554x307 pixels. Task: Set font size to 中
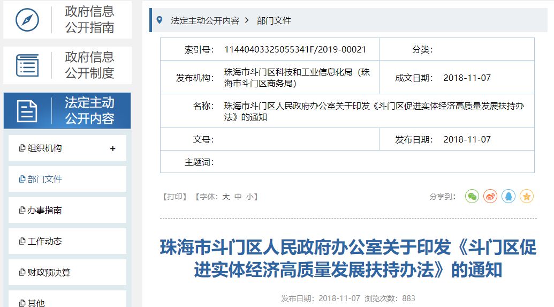(x=238, y=197)
